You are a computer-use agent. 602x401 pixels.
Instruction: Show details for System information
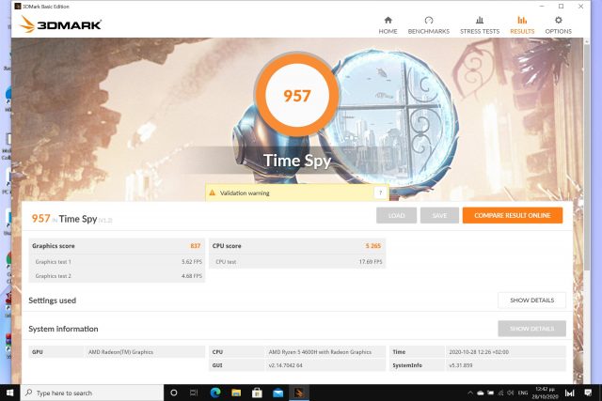(x=531, y=329)
